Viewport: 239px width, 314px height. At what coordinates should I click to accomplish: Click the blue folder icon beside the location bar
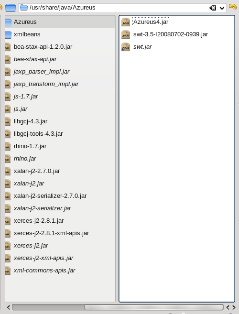point(11,8)
